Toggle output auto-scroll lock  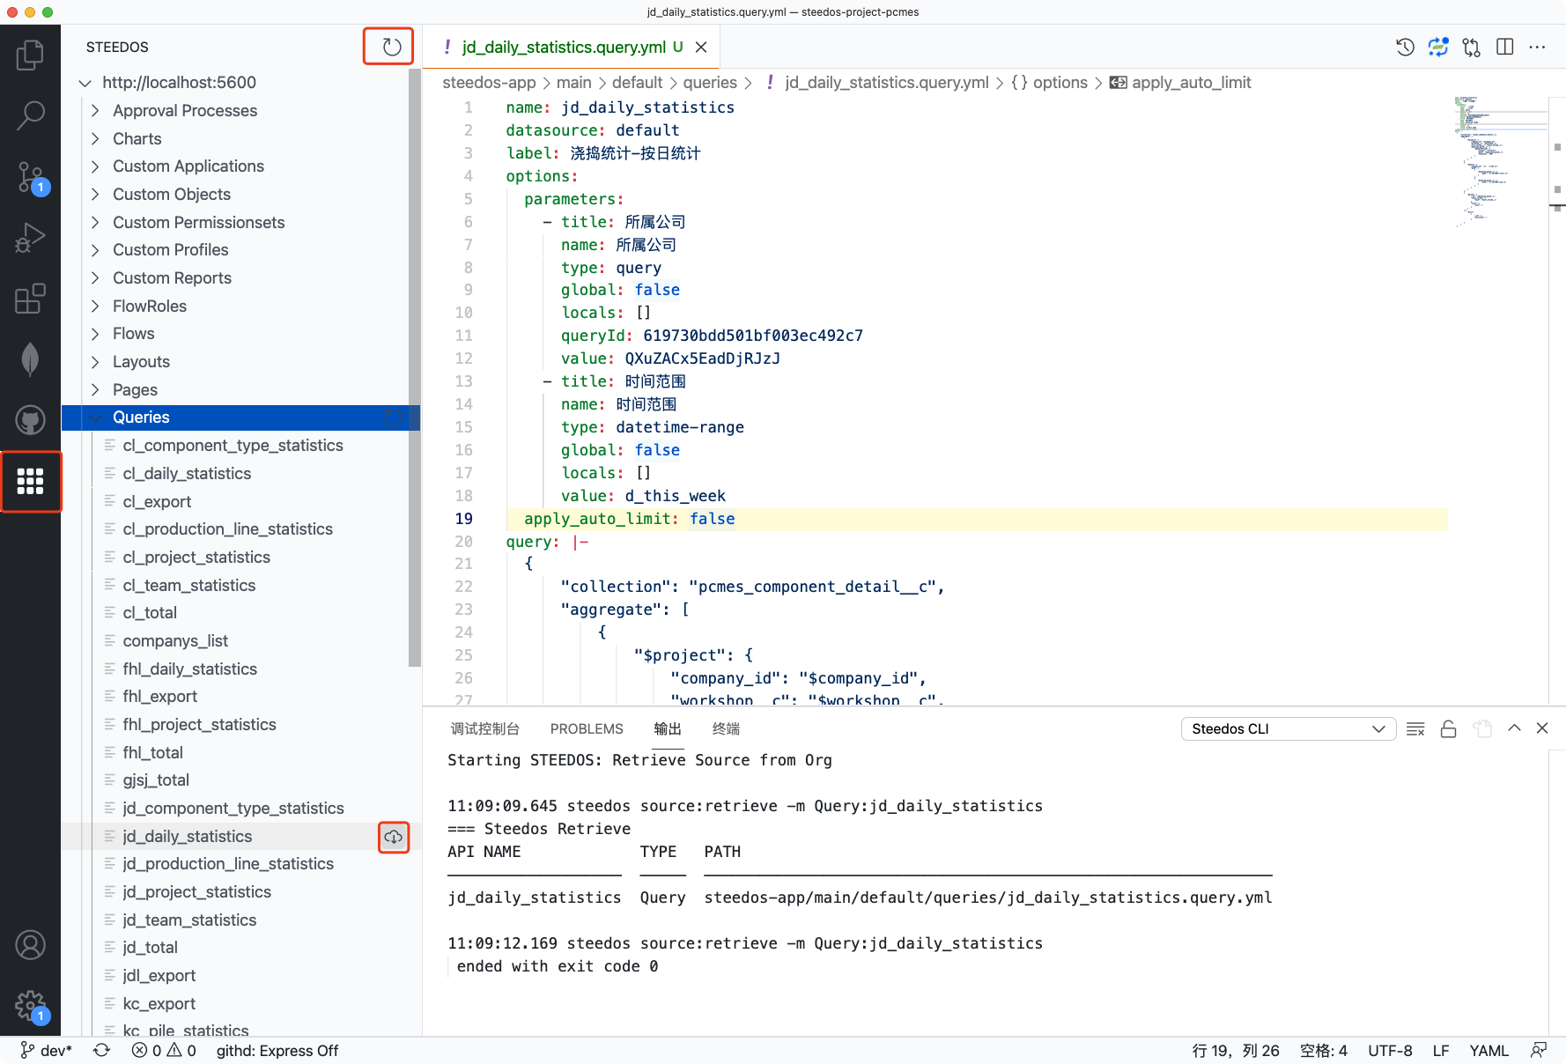(1448, 728)
